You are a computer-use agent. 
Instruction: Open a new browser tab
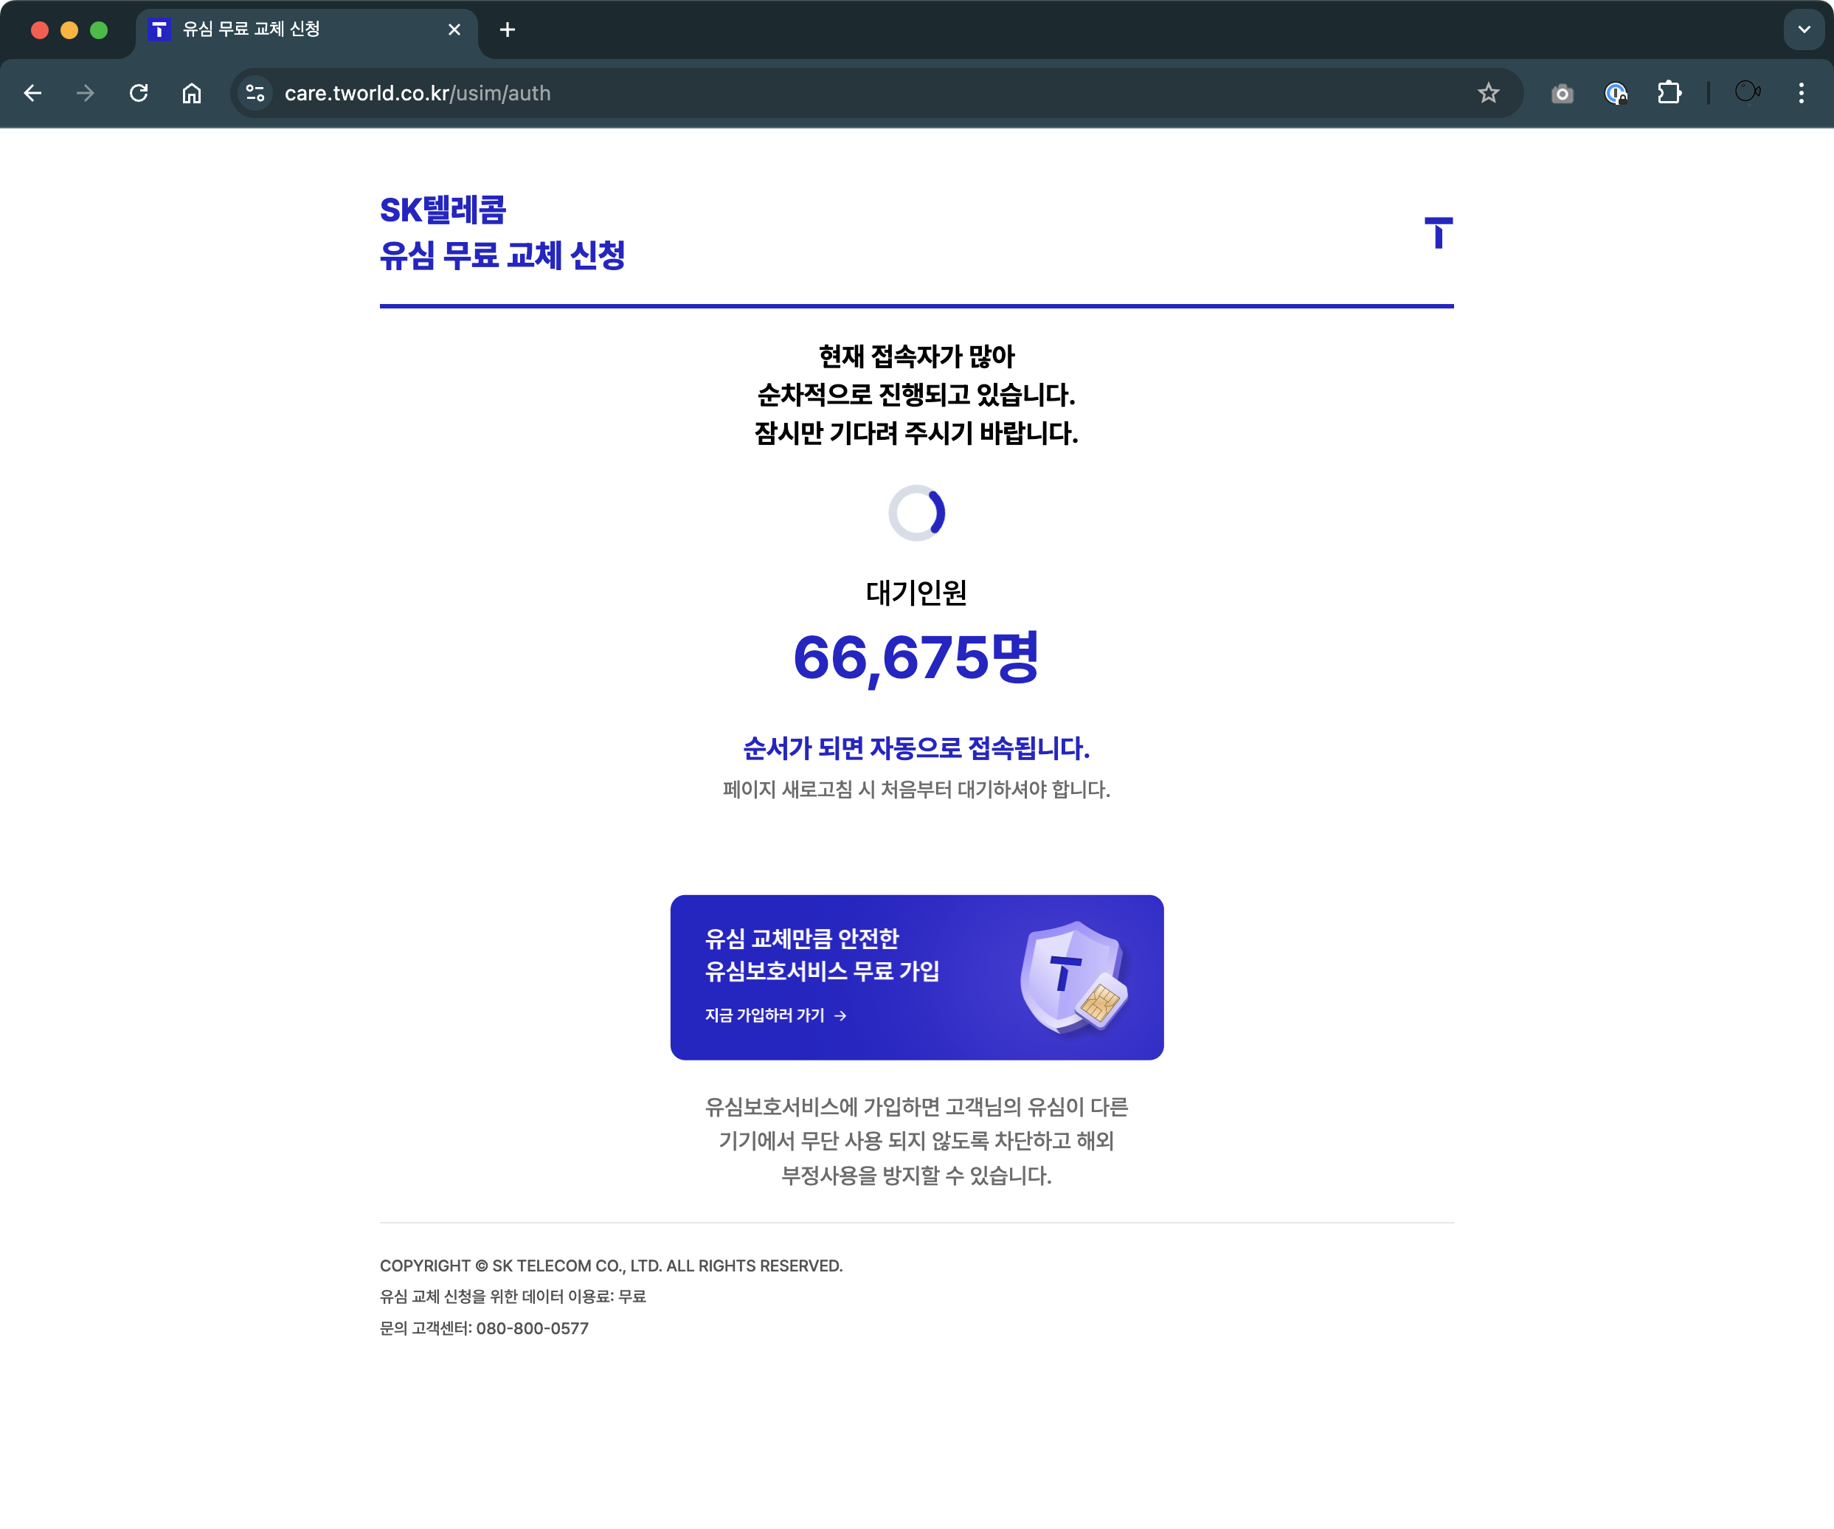click(x=508, y=30)
